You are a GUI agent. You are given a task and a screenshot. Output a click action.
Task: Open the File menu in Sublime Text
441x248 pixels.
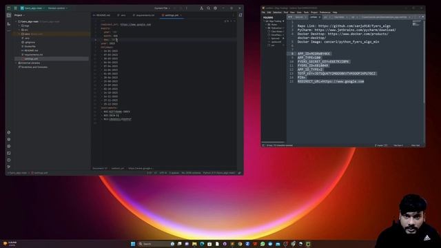(263, 12)
